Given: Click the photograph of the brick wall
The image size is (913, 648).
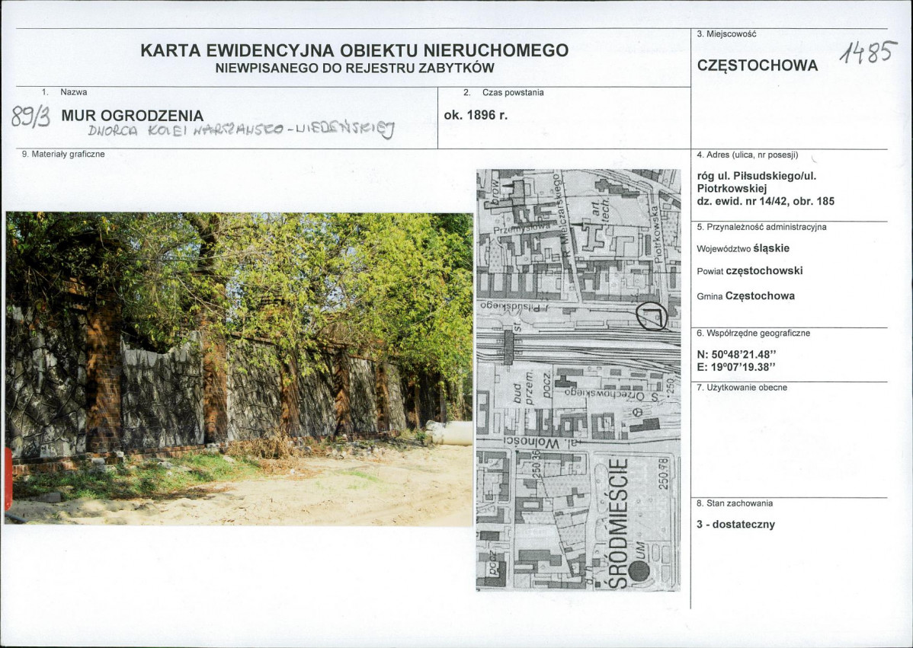Looking at the screenshot, I should click(x=239, y=369).
